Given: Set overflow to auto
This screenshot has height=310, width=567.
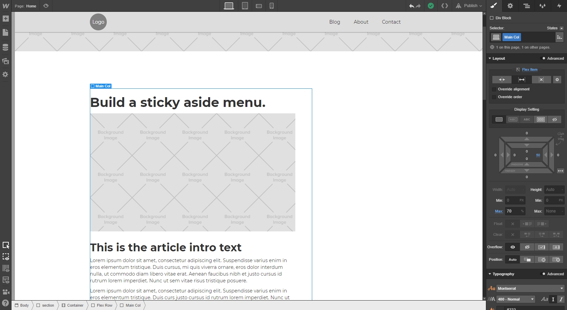Looking at the screenshot, I should coord(556,247).
